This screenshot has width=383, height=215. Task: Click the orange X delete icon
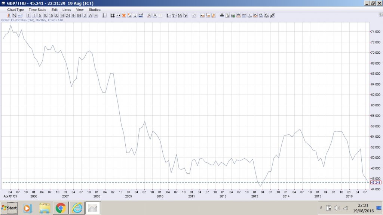[x=124, y=15]
